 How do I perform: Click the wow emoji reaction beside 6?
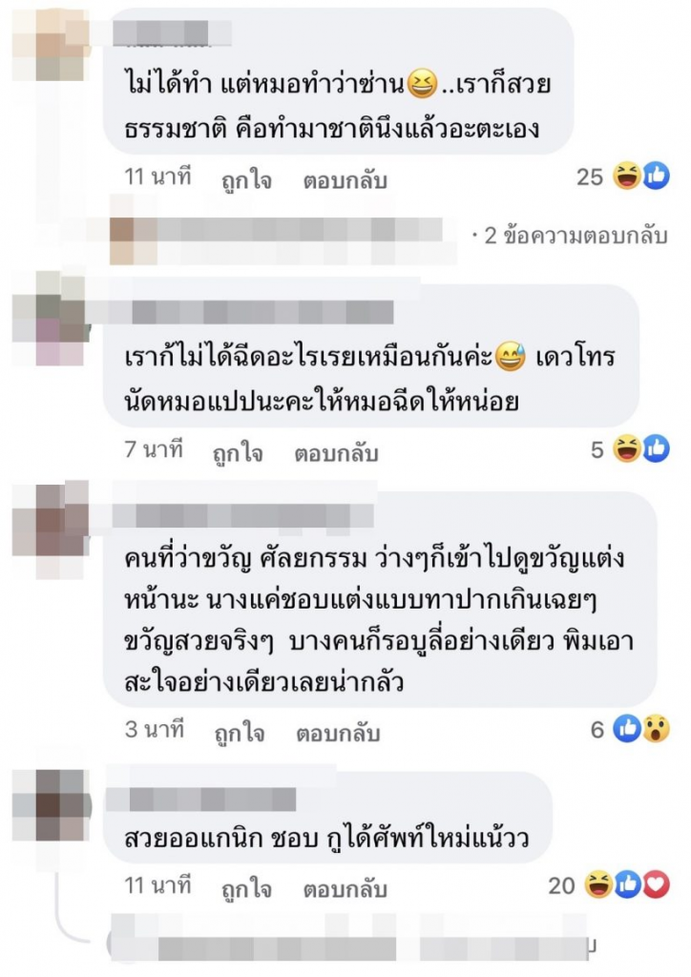[x=656, y=728]
